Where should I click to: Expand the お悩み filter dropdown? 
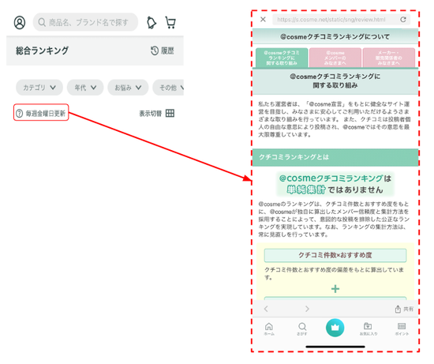pos(128,88)
